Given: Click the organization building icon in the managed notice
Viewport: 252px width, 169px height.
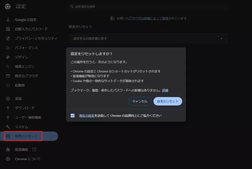Looking at the screenshot, I should pos(112,18).
